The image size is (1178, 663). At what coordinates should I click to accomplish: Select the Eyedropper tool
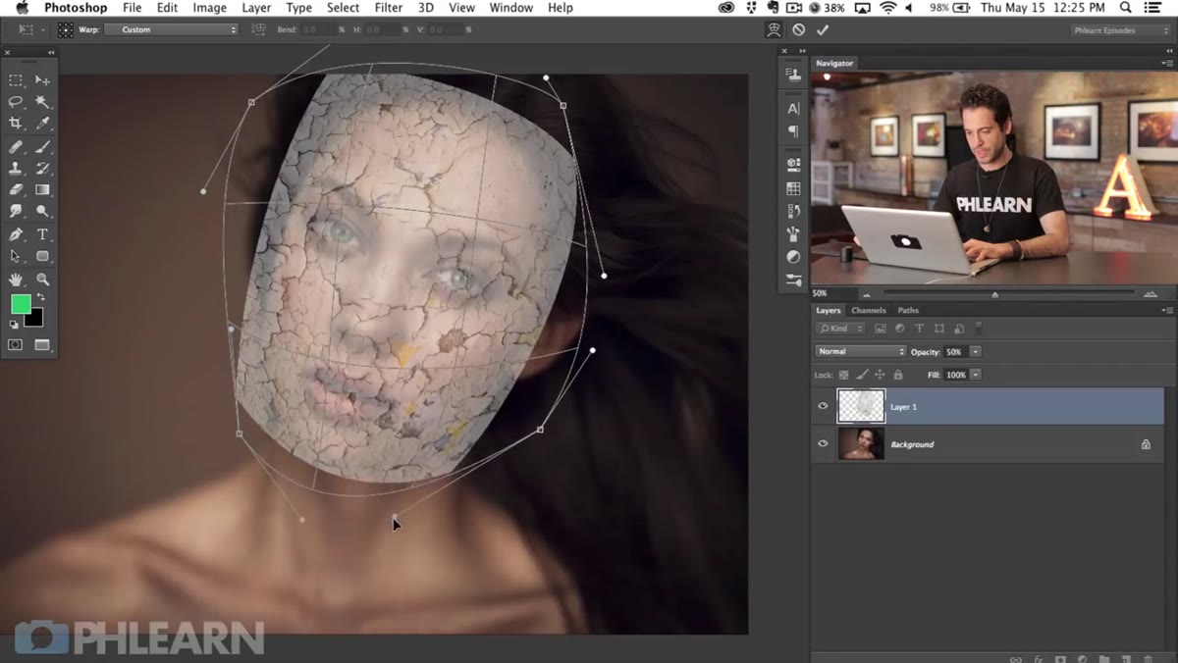coord(42,124)
